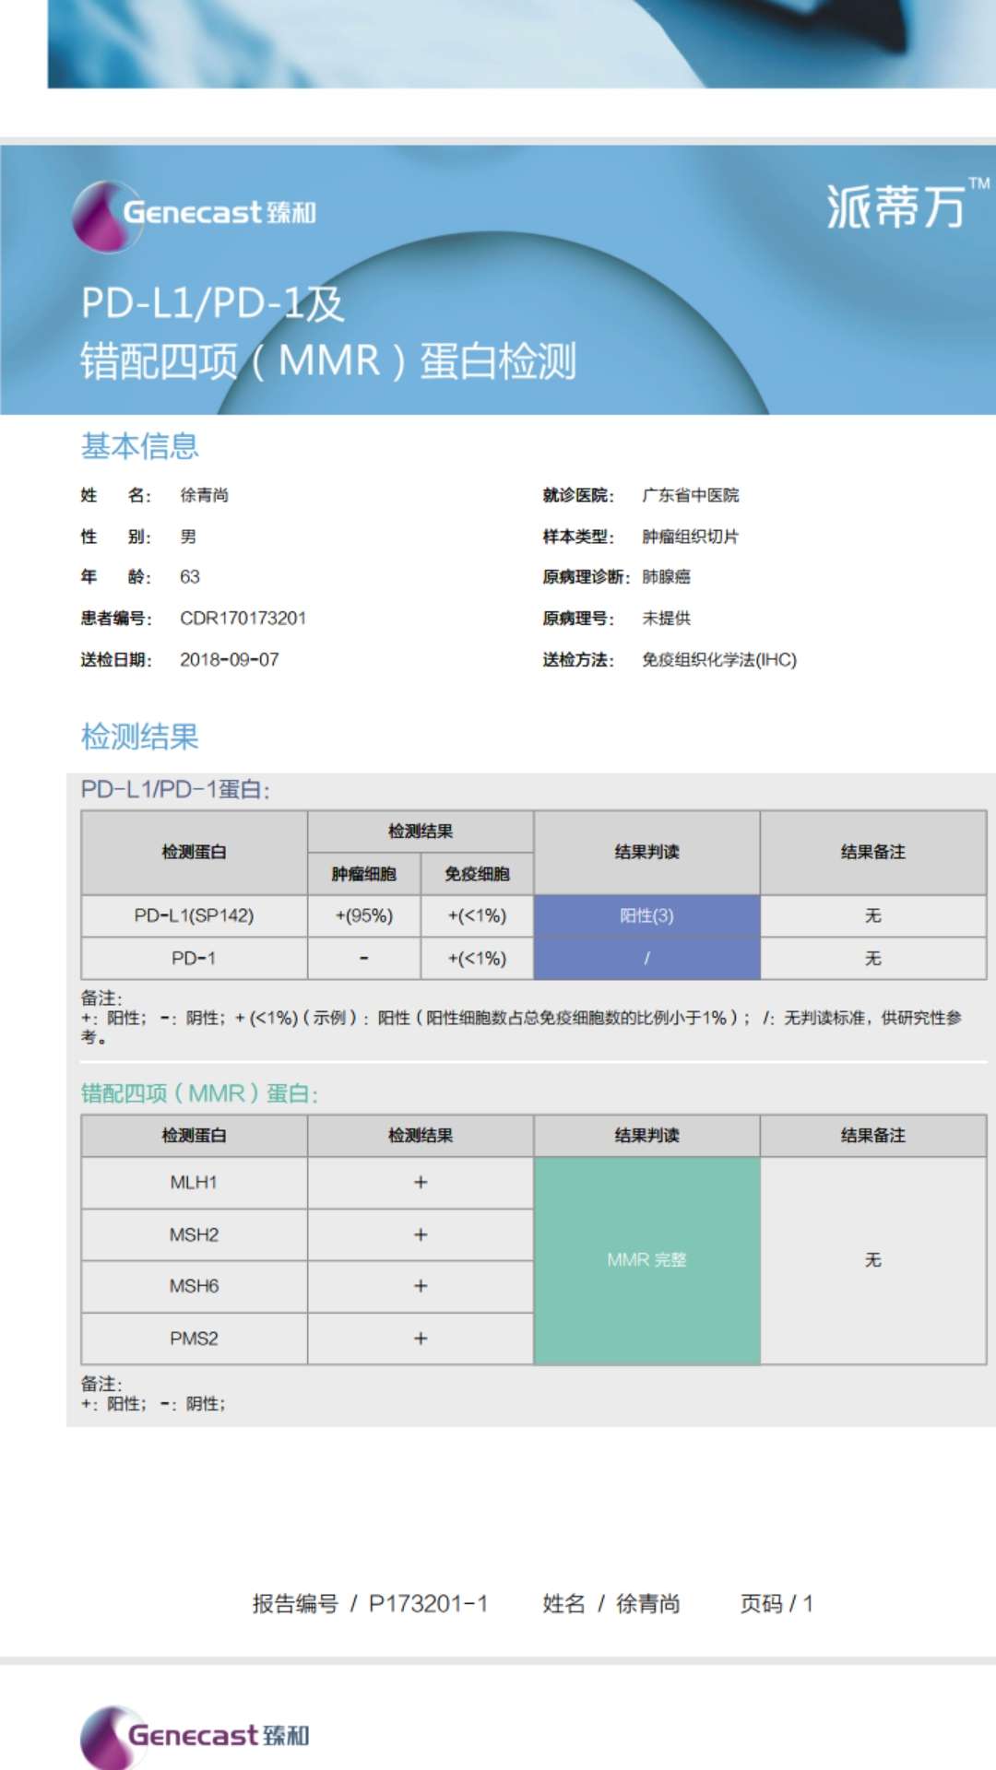Screen dimensions: 996x1770
Task: Select the MLH1 row label
Action: pyautogui.click(x=194, y=1183)
